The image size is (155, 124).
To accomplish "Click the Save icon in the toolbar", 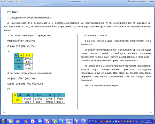I will point(2,1).
